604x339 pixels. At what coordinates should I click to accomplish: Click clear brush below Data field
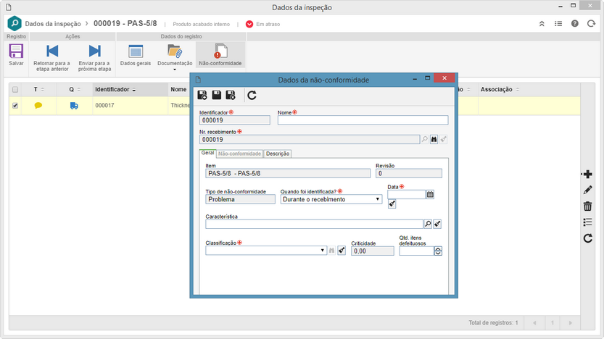392,204
